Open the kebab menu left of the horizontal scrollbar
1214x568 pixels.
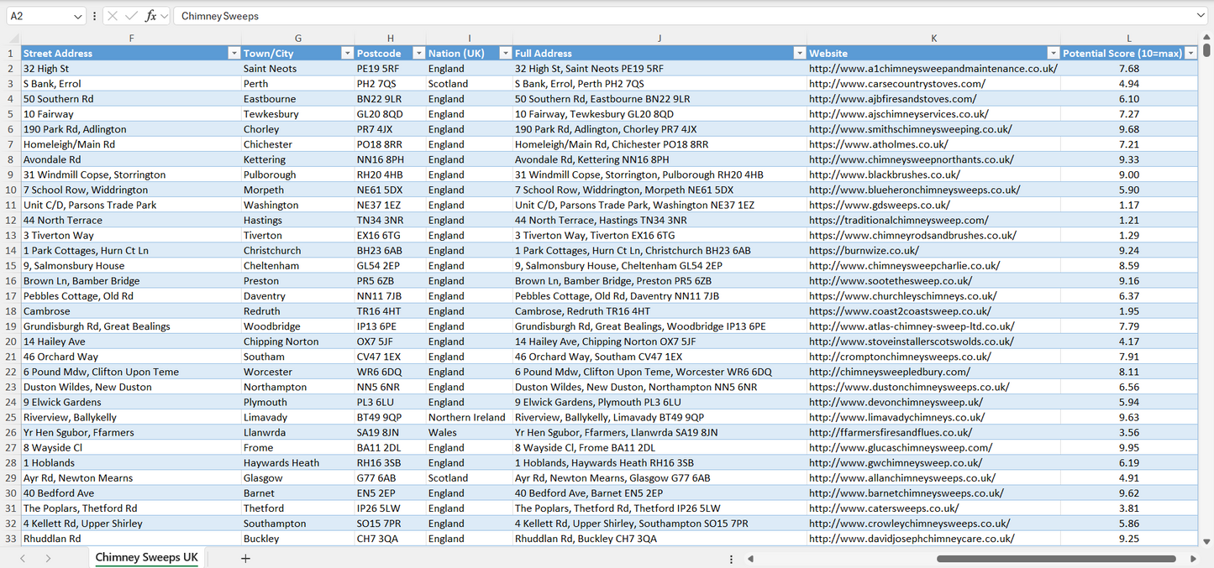[x=730, y=558]
